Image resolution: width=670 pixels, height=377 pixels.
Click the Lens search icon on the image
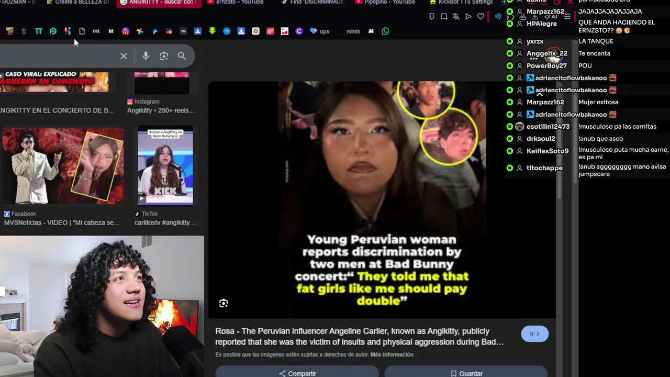tap(224, 303)
